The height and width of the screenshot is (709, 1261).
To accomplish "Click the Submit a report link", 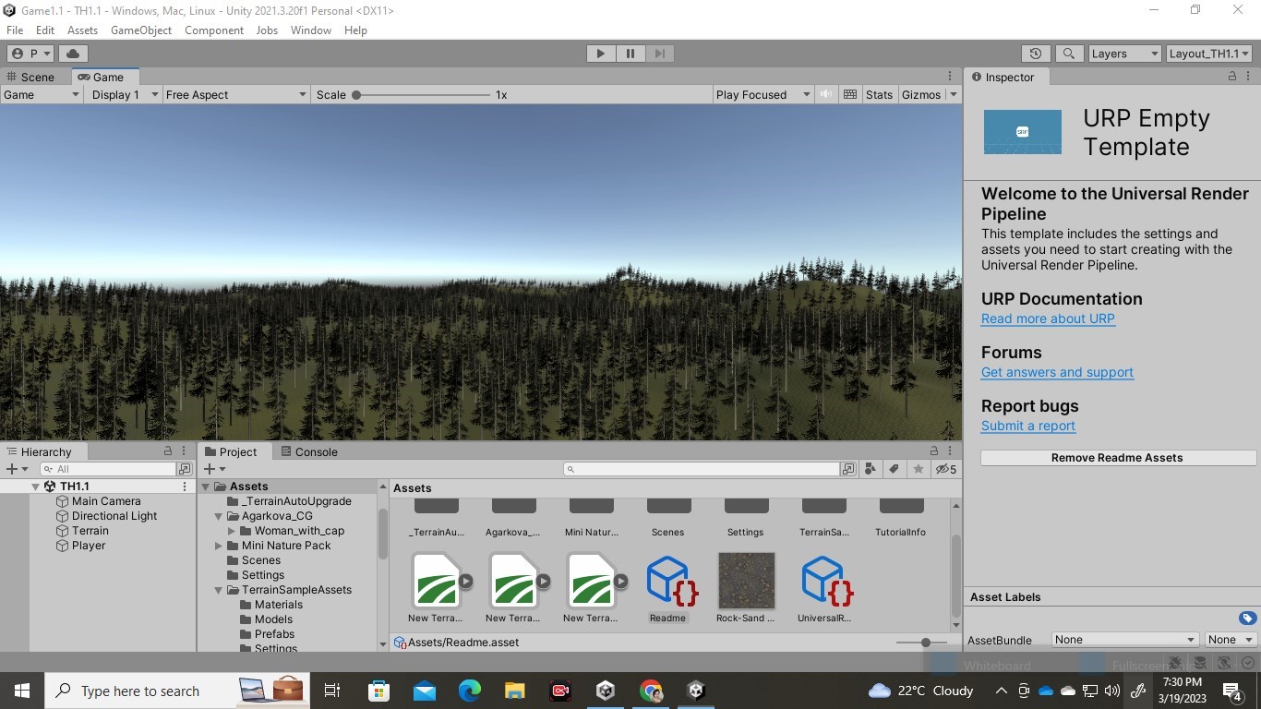I will point(1028,426).
